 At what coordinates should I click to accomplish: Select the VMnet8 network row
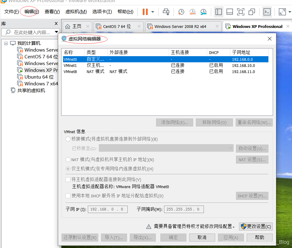pos(166,72)
